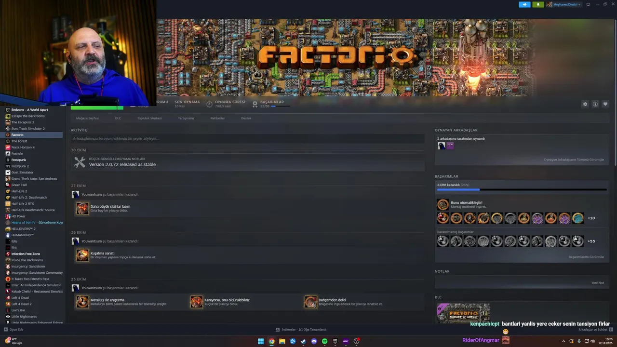Open File Explorer from taskbar
The width and height of the screenshot is (617, 347).
[x=282, y=341]
